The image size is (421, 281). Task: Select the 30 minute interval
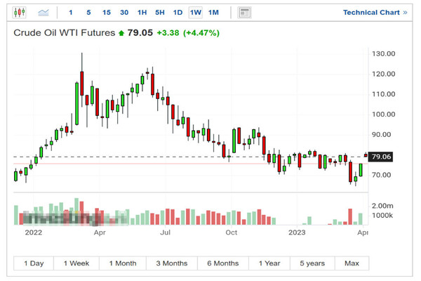click(124, 13)
